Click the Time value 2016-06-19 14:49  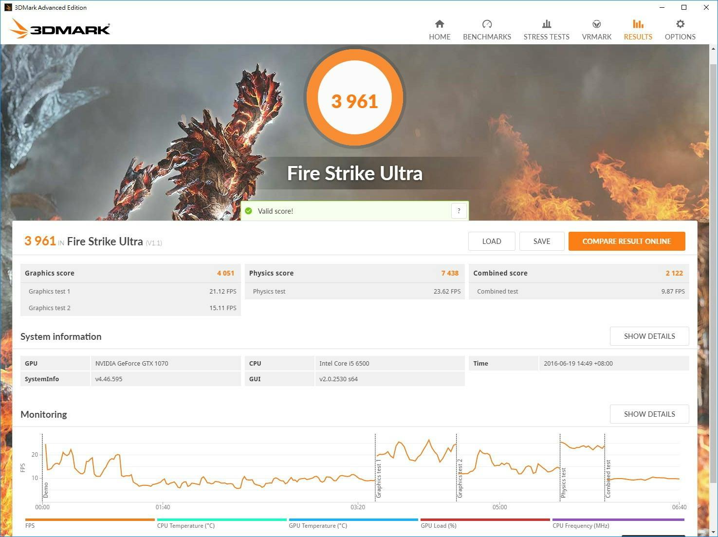(x=578, y=363)
